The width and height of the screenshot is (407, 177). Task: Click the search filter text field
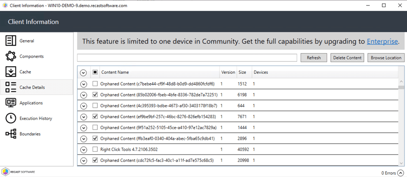click(x=187, y=58)
